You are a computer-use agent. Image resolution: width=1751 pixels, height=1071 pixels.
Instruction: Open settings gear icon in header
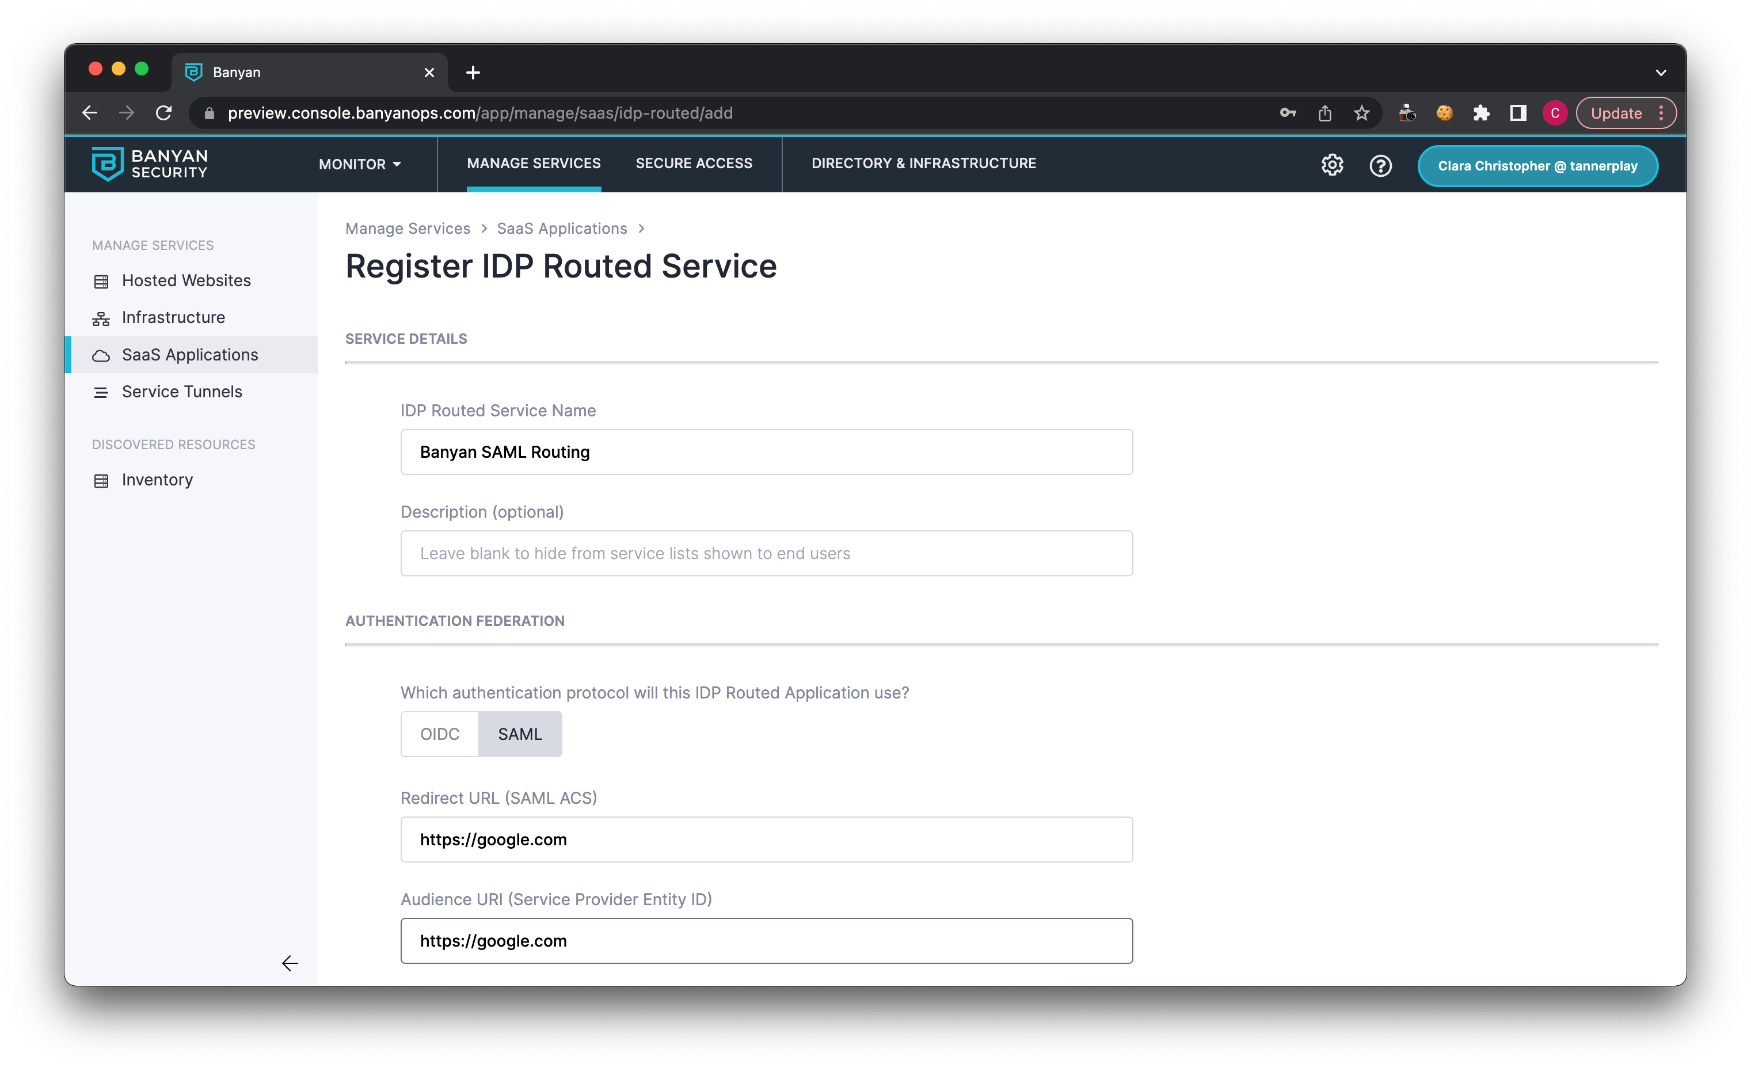(x=1332, y=166)
